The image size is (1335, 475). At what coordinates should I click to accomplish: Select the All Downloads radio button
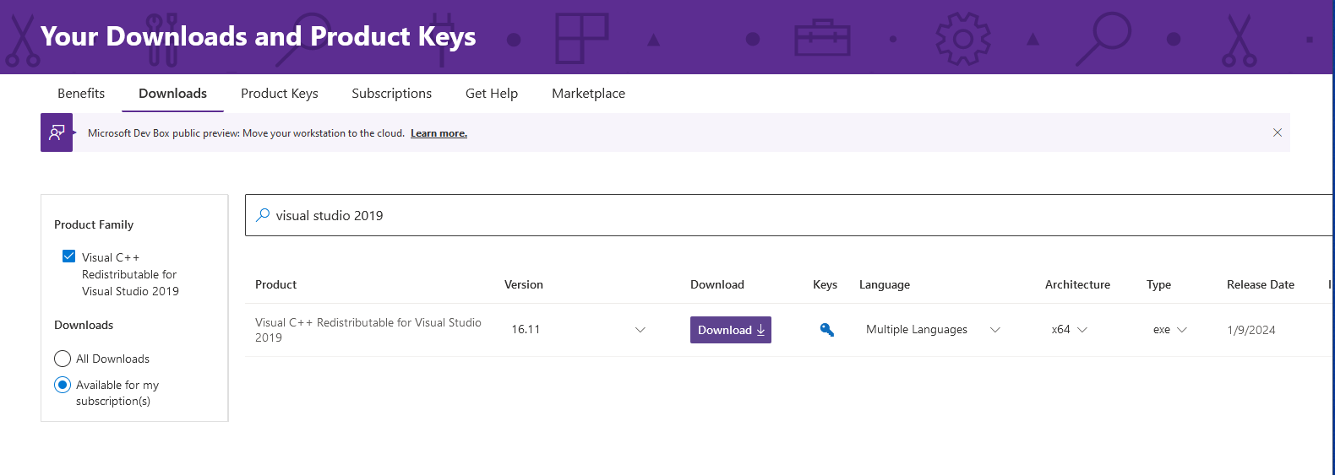[x=63, y=359]
